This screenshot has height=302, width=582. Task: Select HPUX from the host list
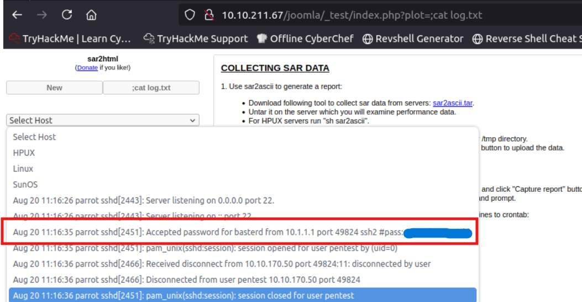coord(24,153)
